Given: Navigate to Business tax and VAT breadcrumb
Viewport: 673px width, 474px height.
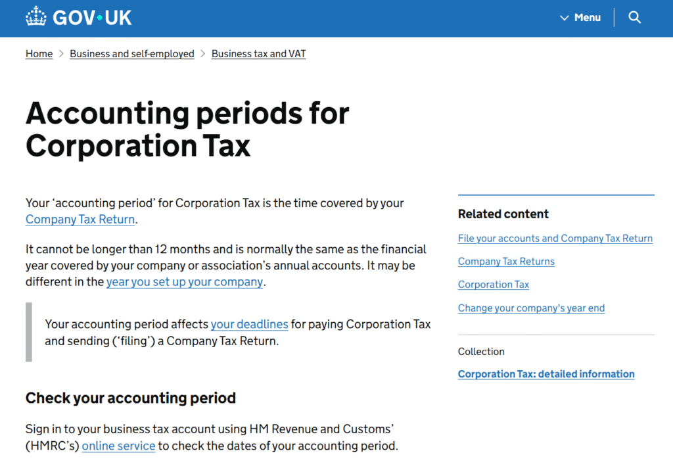Looking at the screenshot, I should [258, 54].
